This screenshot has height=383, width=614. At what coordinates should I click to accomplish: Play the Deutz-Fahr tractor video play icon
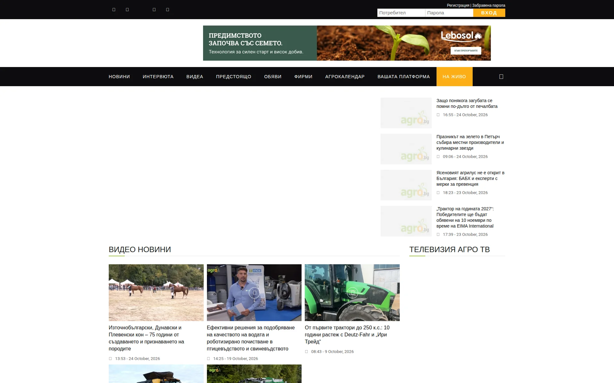click(352, 293)
